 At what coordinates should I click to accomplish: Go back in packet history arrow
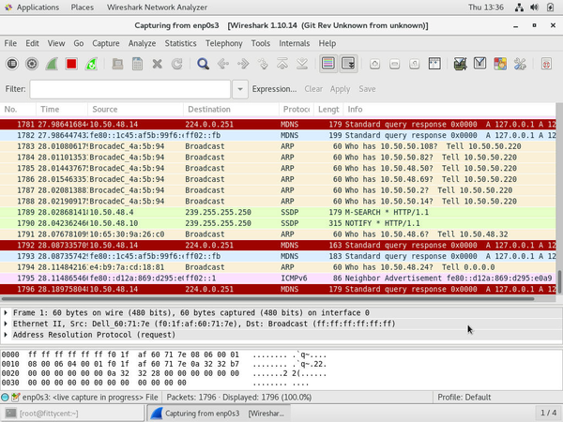coord(223,64)
